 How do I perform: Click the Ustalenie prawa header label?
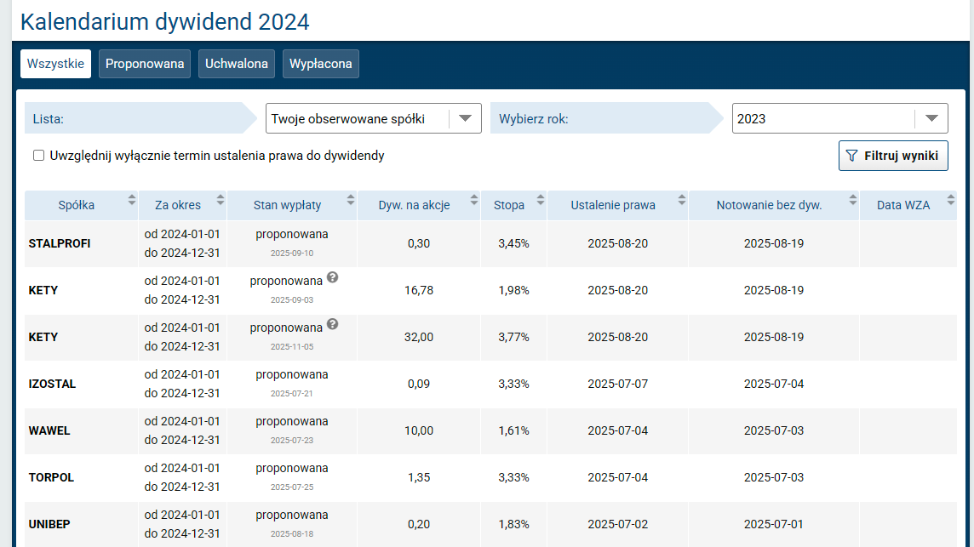613,205
